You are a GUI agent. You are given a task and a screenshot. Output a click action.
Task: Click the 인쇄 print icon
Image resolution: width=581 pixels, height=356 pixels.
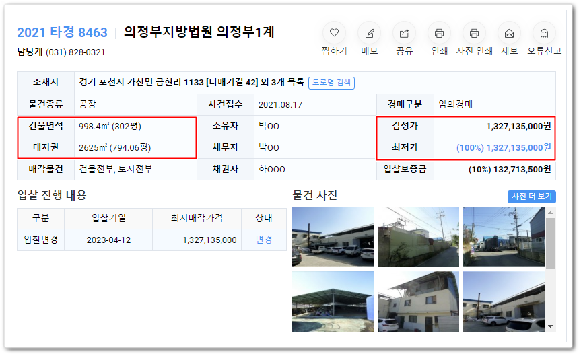click(x=439, y=33)
